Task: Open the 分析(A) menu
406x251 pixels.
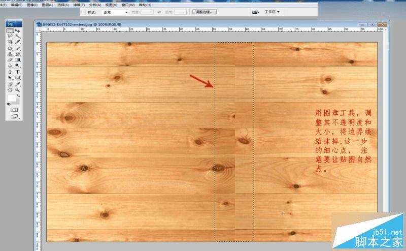Action: point(95,5)
